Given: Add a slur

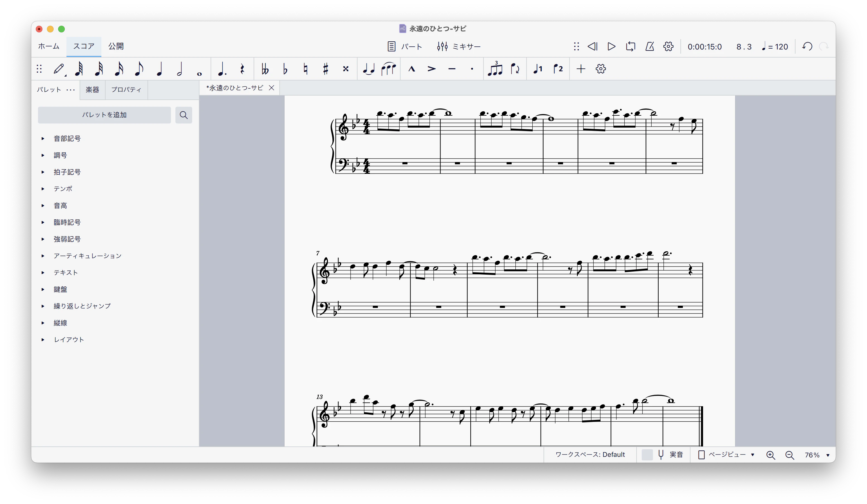Looking at the screenshot, I should (389, 69).
